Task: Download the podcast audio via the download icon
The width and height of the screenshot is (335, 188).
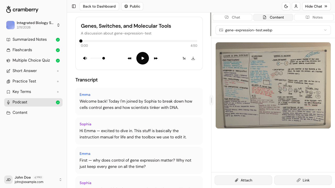Action: tap(193, 58)
